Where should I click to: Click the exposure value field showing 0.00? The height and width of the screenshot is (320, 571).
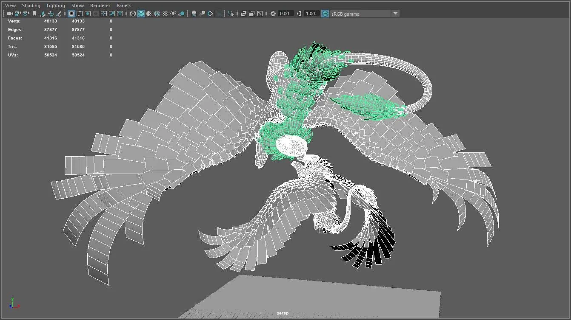click(284, 14)
